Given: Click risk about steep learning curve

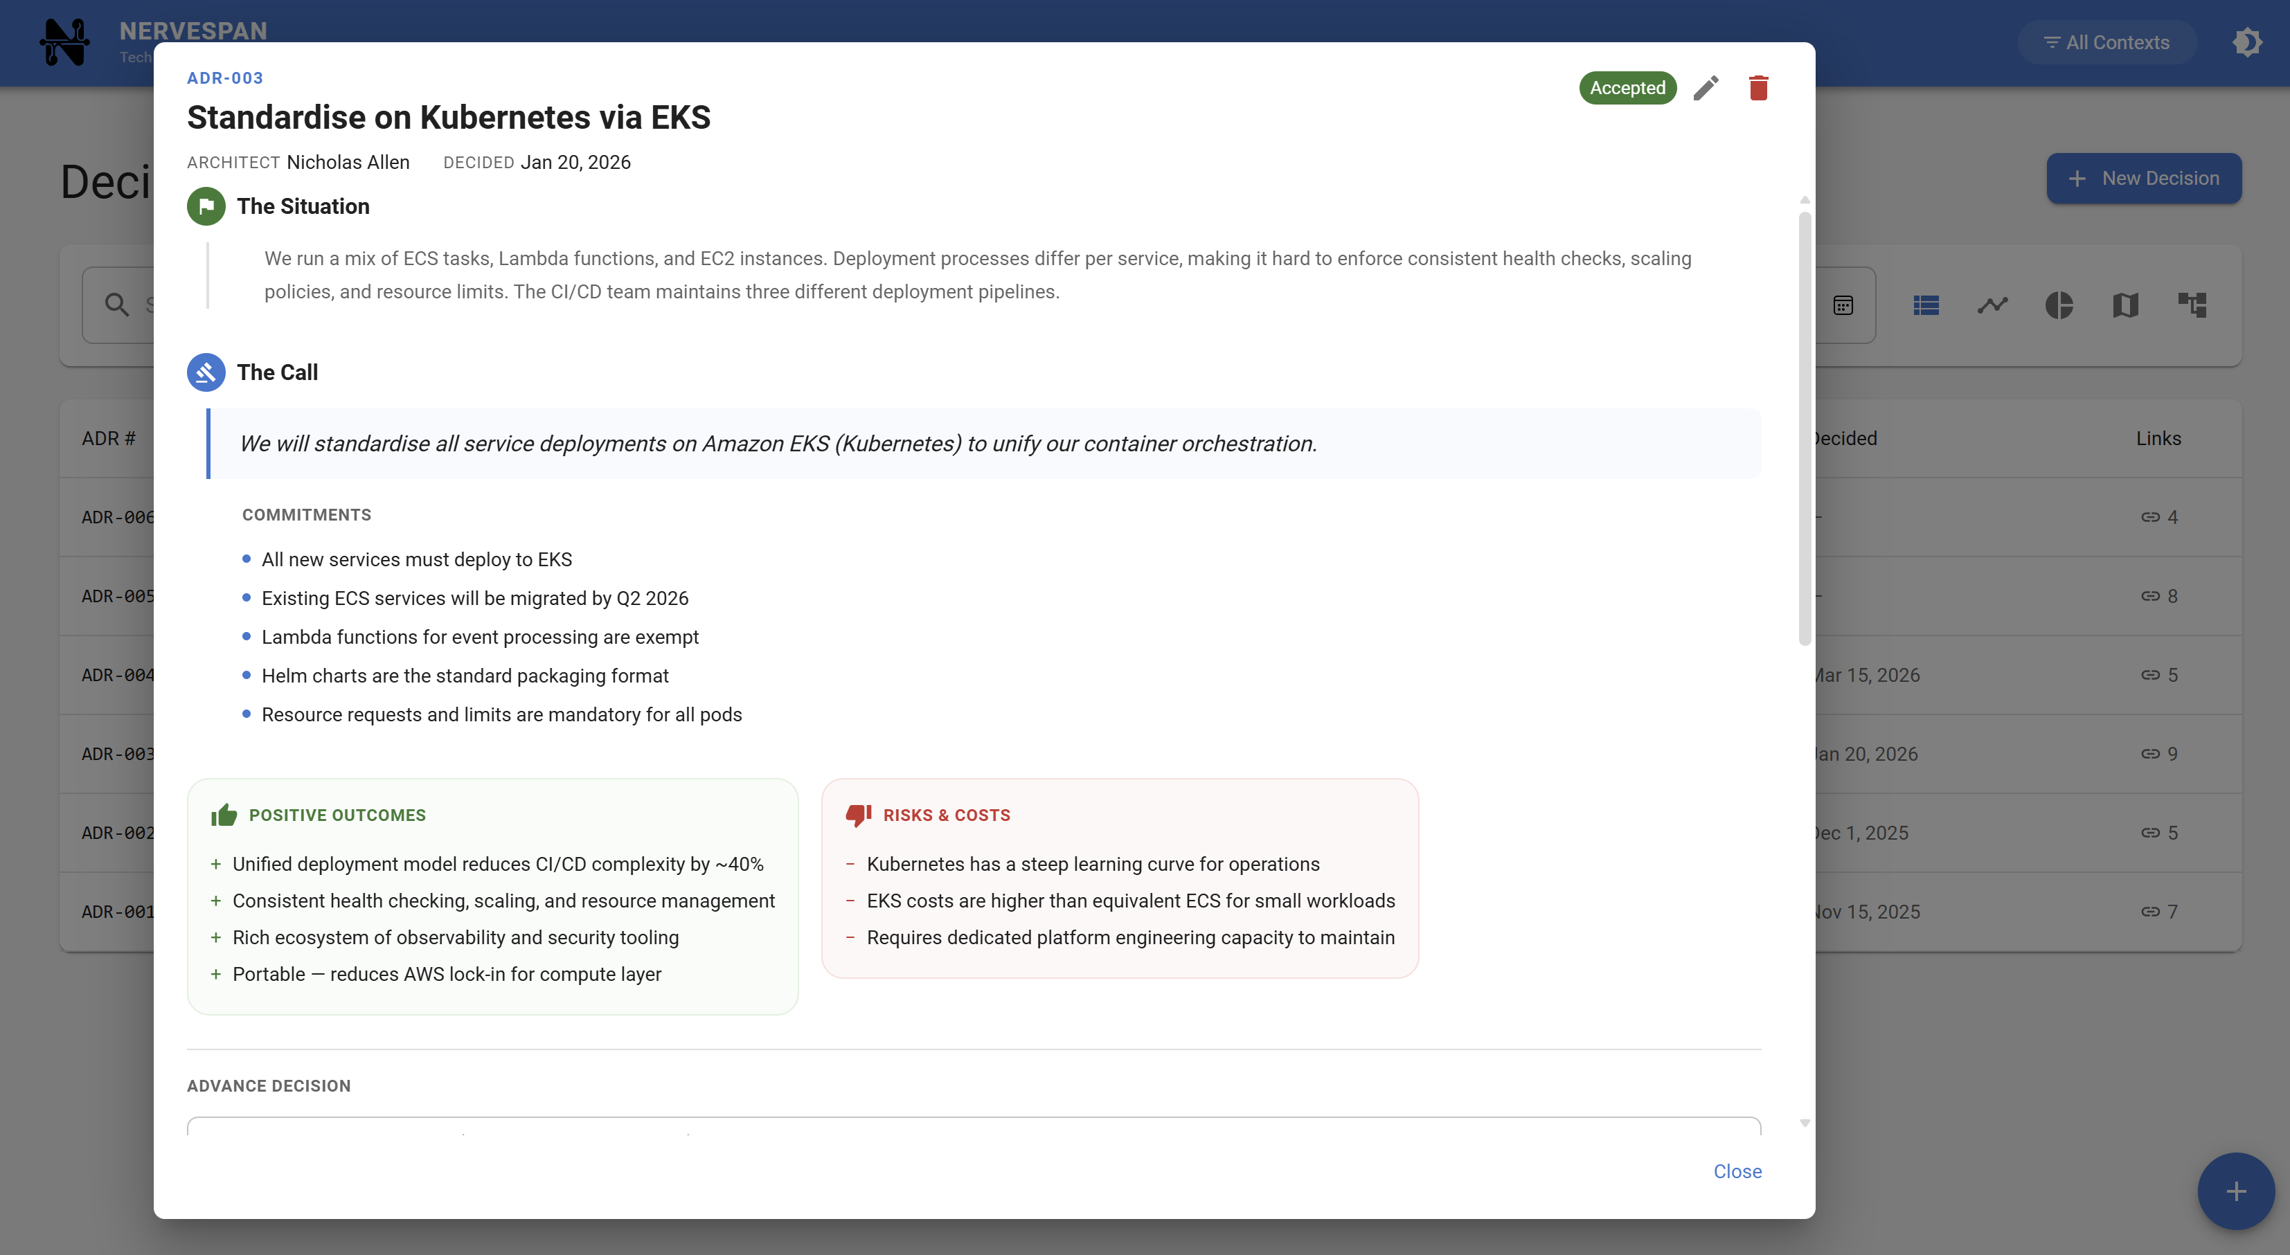Looking at the screenshot, I should pyautogui.click(x=1093, y=864).
